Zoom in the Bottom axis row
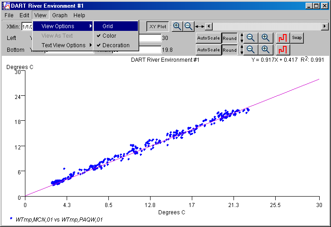This screenshot has height=227, width=331. point(266,49)
